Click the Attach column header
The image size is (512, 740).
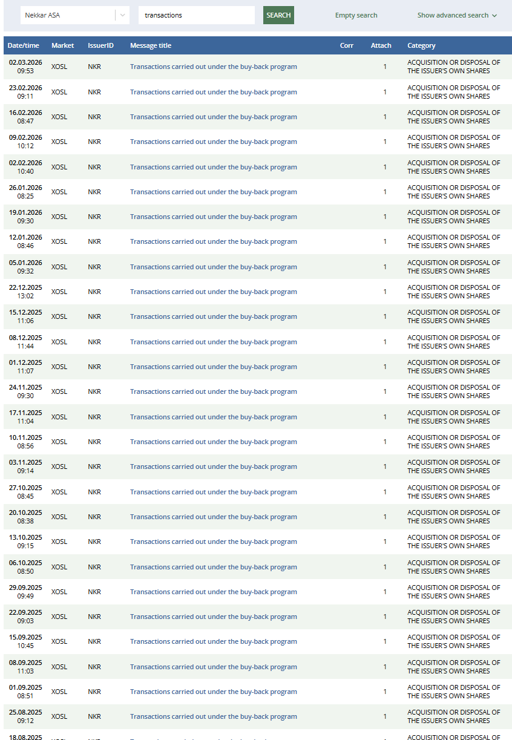(x=381, y=45)
